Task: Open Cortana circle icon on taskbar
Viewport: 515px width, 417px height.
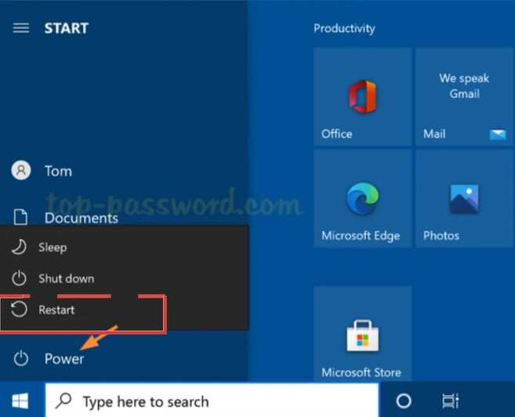Action: 404,401
